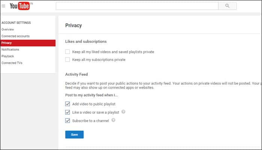Viewport: 262px width, 150px height.
Task: Click the Privacy page title
Action: 73,25
